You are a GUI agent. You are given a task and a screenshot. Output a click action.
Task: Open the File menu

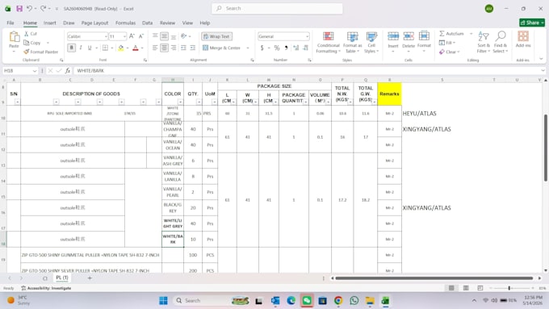[x=10, y=23]
